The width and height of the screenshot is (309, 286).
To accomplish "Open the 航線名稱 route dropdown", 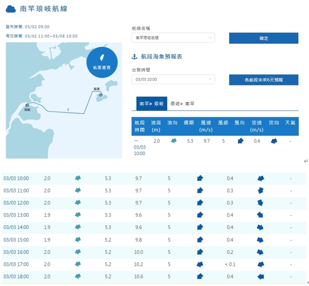I will click(x=173, y=38).
